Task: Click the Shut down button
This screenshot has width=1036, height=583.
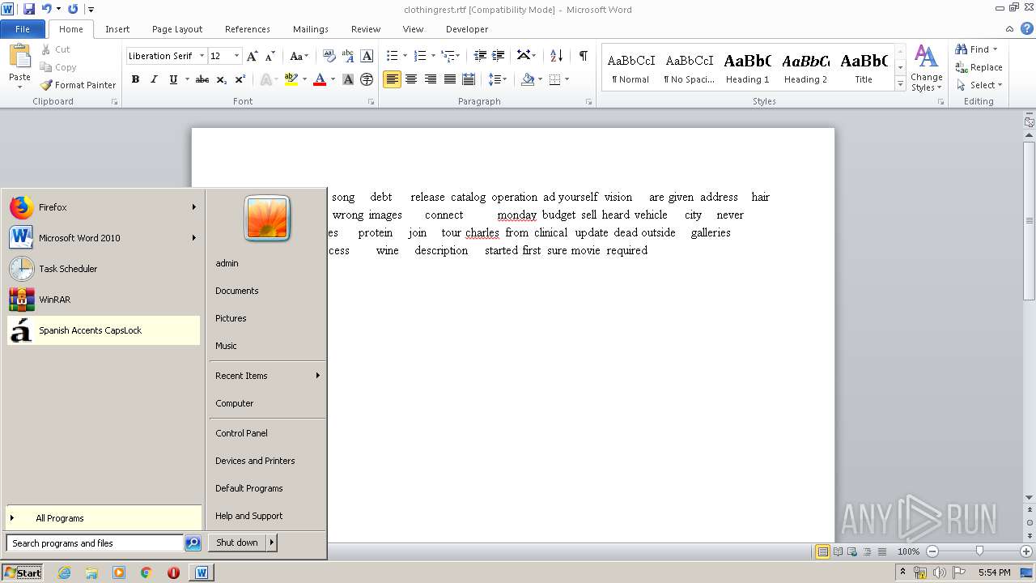Action: point(237,543)
